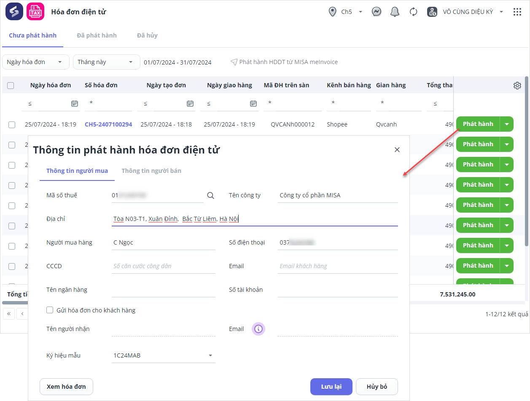Image resolution: width=530 pixels, height=401 pixels.
Task: Expand arrow next to first Phát hành button
Action: coord(507,124)
